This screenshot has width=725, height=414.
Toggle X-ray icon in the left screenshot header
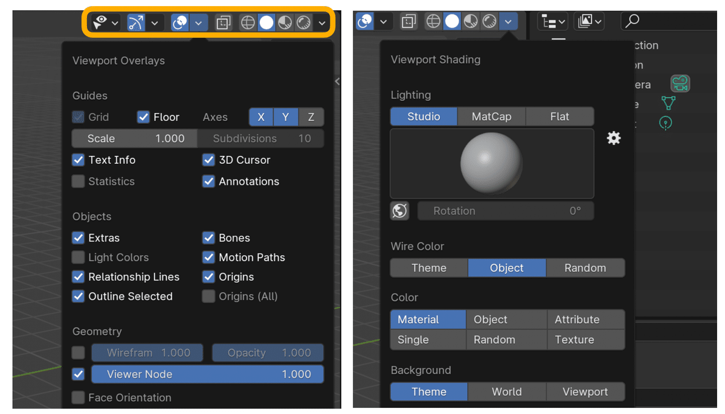(x=224, y=23)
